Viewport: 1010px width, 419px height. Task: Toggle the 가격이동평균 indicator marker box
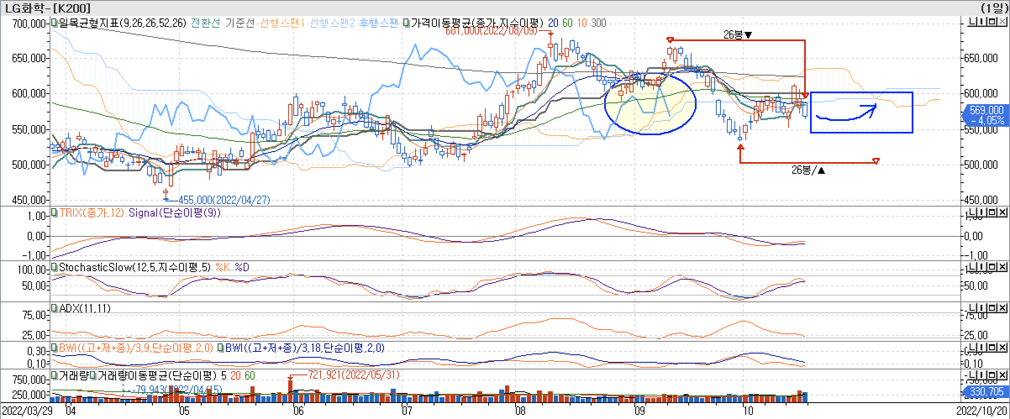click(x=406, y=22)
